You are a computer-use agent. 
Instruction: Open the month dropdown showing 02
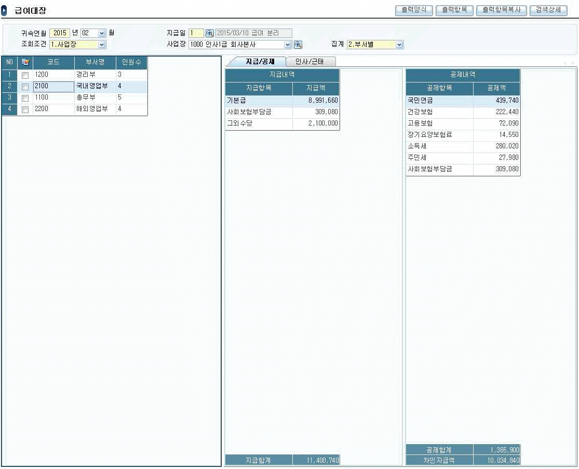pos(101,33)
